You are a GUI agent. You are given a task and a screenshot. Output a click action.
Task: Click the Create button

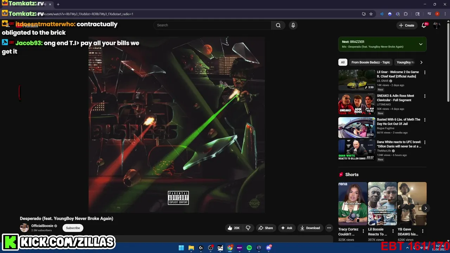click(x=406, y=25)
